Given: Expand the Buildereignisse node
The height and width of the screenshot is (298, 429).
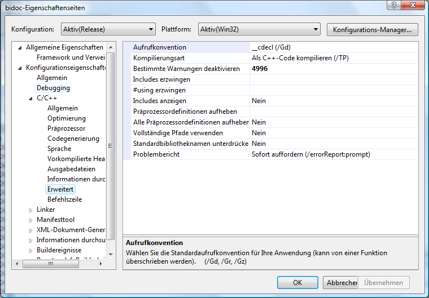Looking at the screenshot, I should pyautogui.click(x=31, y=250).
